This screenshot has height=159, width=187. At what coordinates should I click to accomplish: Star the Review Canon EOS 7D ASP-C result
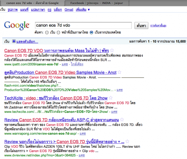tap(122, 120)
